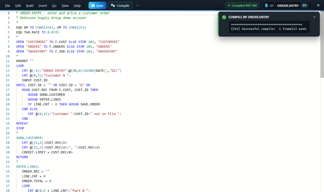This screenshot has height=192, width=324.
Task: Click the IF LINE.CNT > 0 line
Action: click(64, 104)
